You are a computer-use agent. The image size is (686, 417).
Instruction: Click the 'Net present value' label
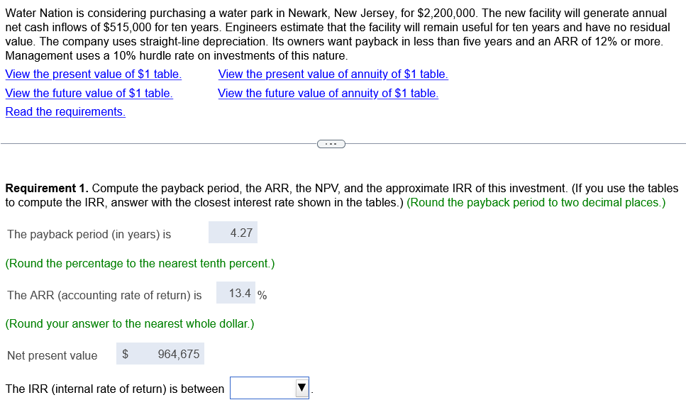pos(52,356)
